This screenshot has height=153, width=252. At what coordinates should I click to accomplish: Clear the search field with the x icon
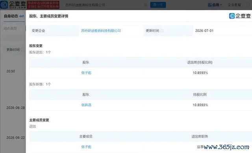146,5
